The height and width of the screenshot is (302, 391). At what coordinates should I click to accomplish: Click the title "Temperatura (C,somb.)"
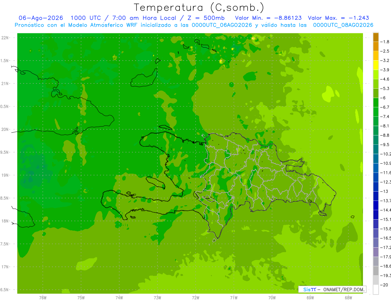[199, 7]
